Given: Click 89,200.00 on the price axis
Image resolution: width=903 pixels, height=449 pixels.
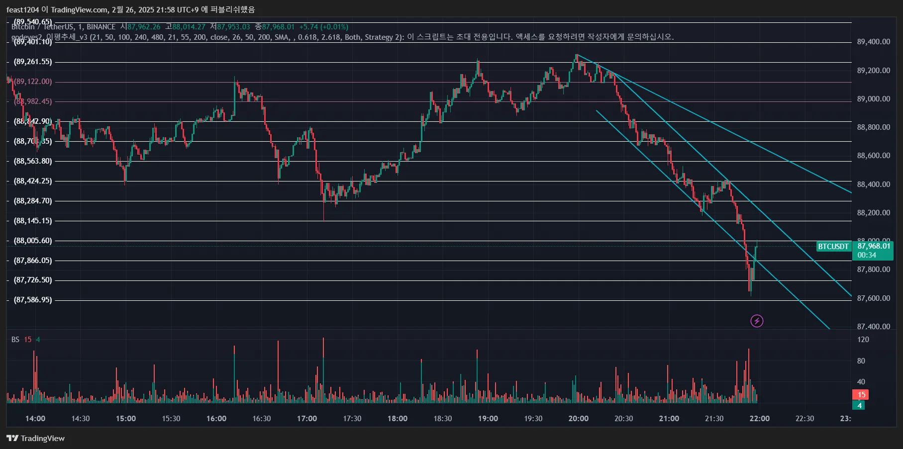Looking at the screenshot, I should click(x=874, y=71).
